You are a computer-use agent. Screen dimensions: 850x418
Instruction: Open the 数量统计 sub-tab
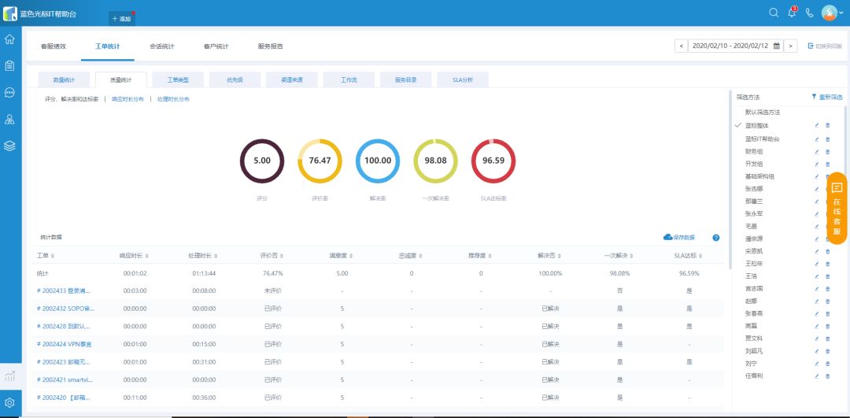64,80
